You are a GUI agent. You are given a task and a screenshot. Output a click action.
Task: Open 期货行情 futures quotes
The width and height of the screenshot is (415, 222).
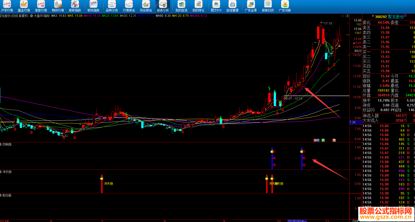[x=58, y=6]
